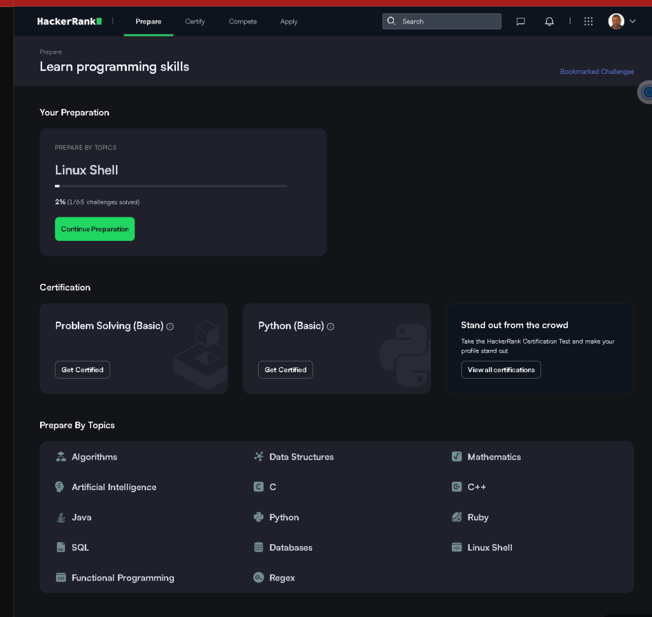The image size is (652, 617).
Task: Click the search magnifier icon
Action: (391, 21)
